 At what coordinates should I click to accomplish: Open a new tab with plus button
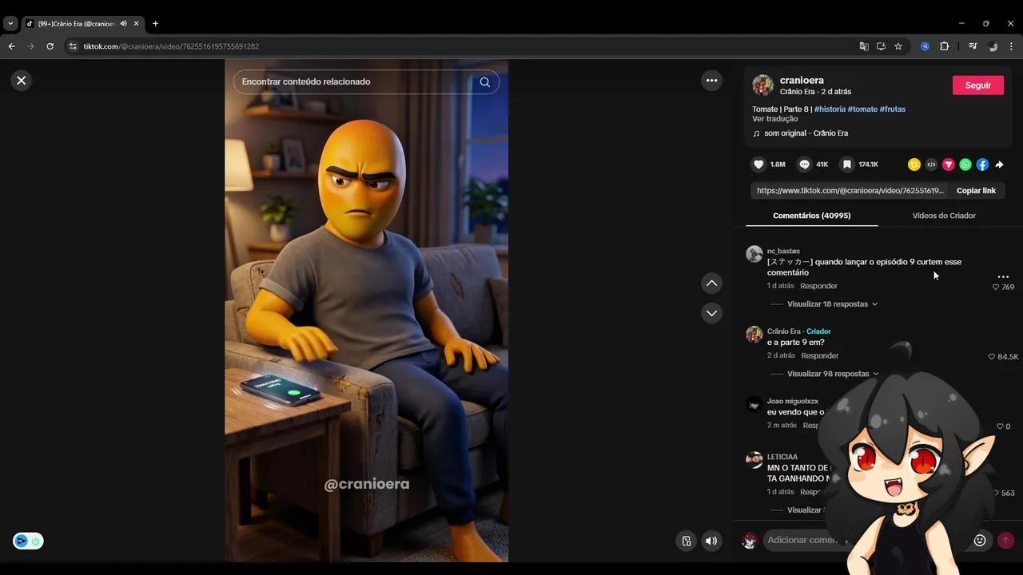tap(155, 23)
